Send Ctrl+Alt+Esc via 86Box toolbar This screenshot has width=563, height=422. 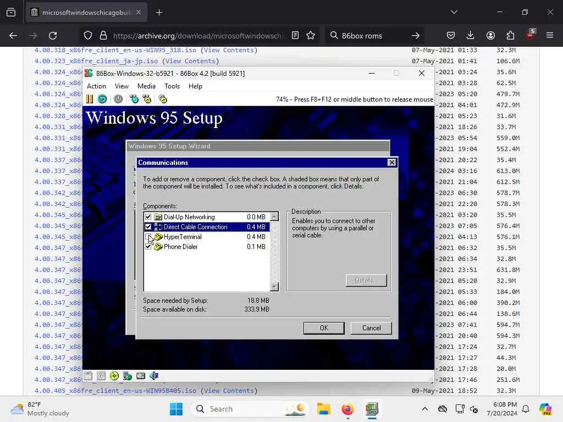pos(147,99)
